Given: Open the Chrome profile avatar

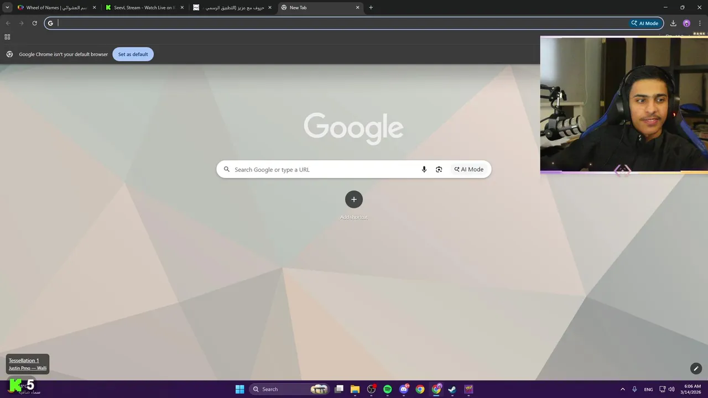Looking at the screenshot, I should (x=686, y=23).
